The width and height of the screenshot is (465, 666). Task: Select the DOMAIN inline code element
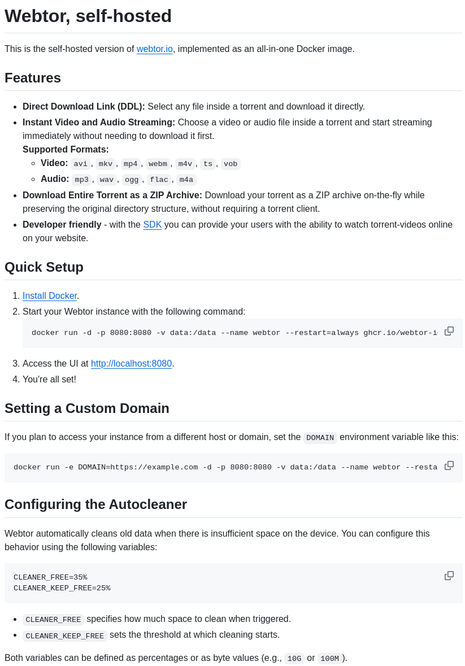coord(320,437)
